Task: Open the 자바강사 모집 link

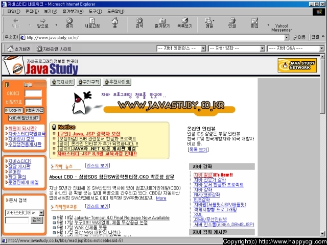Action: click(x=21, y=139)
